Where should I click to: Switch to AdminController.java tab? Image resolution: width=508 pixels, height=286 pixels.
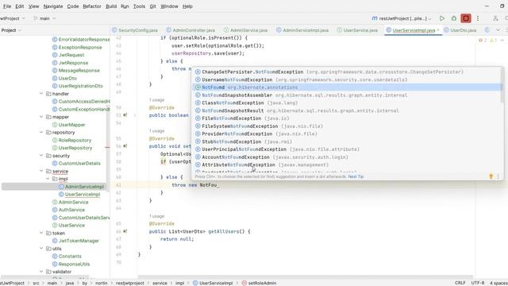pos(190,30)
